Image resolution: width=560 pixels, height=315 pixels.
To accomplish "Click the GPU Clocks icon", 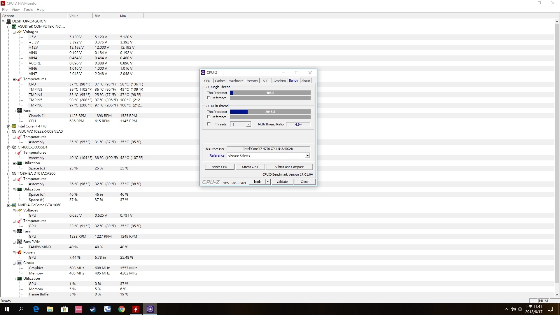I will [20, 263].
